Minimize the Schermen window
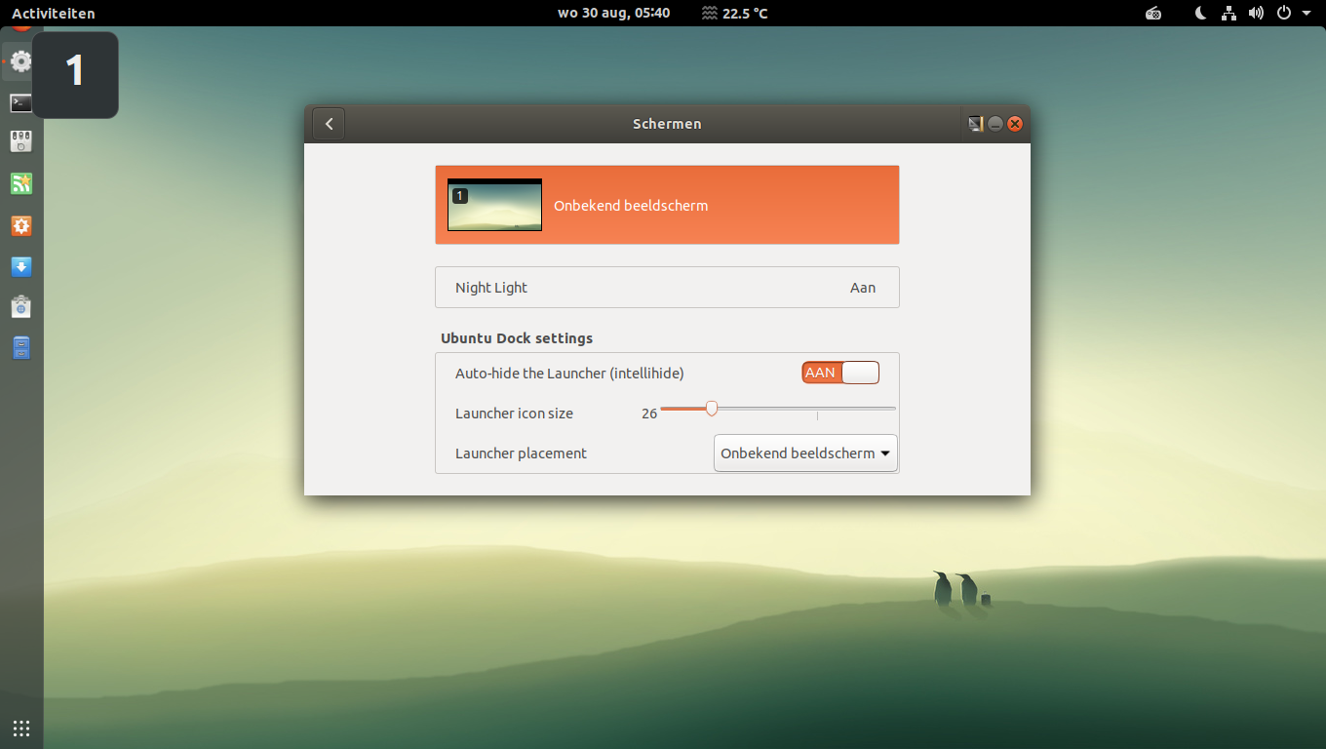1326x749 pixels. (x=995, y=124)
